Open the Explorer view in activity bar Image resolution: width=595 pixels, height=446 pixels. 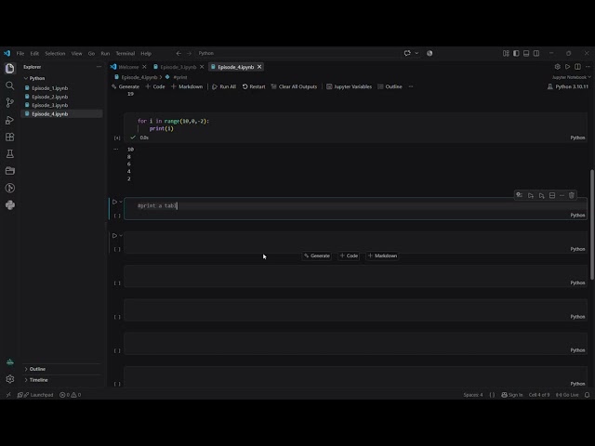point(10,68)
